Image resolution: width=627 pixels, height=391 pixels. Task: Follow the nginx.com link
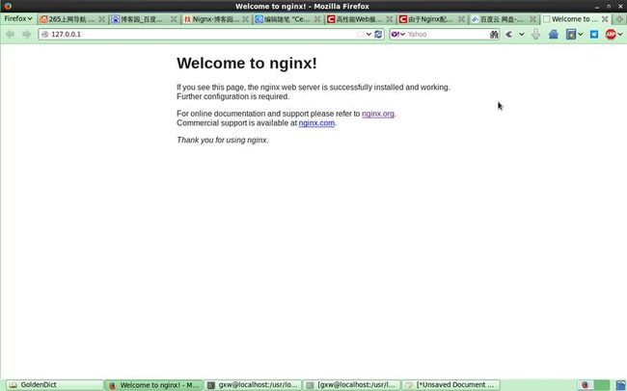point(316,123)
